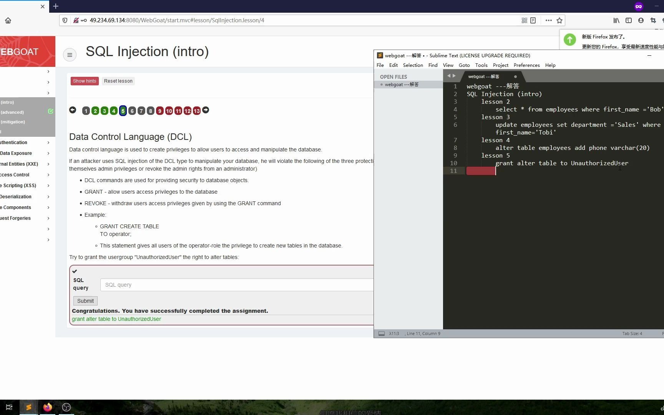Click the Firefox home icon
This screenshot has height=415, width=664.
[8, 20]
